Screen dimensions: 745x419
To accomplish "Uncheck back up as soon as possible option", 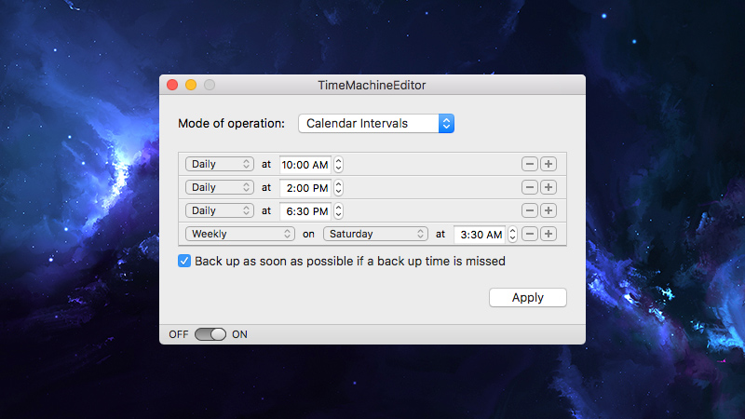I will pyautogui.click(x=184, y=261).
